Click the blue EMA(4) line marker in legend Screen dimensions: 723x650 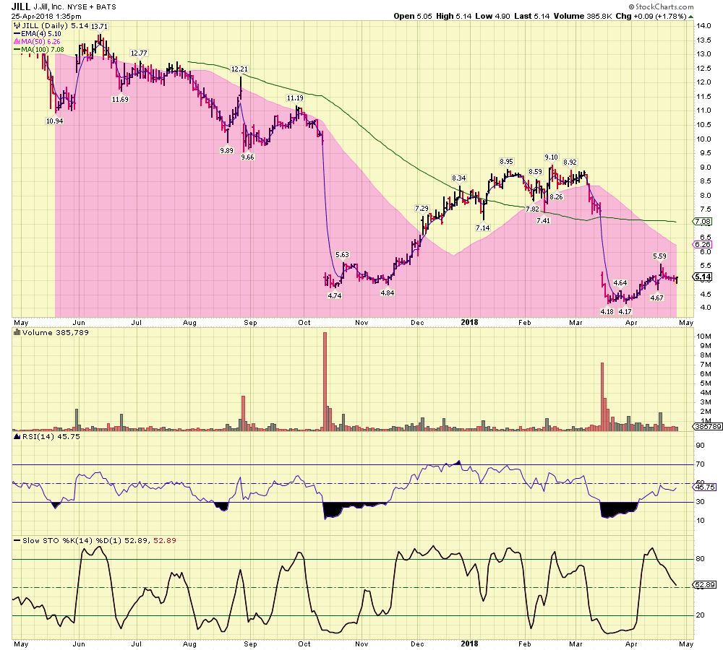click(17, 33)
